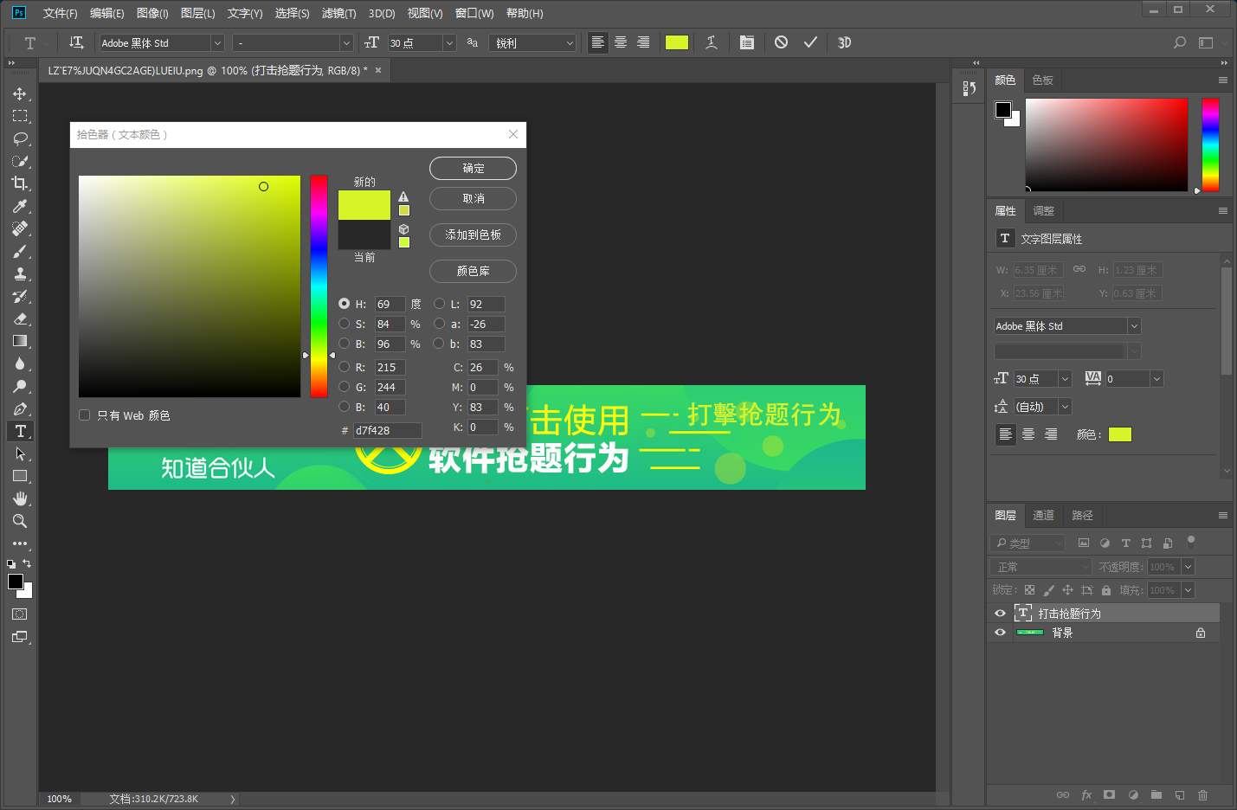Image resolution: width=1237 pixels, height=810 pixels.
Task: Click the vertical hue slider strip
Action: [319, 286]
